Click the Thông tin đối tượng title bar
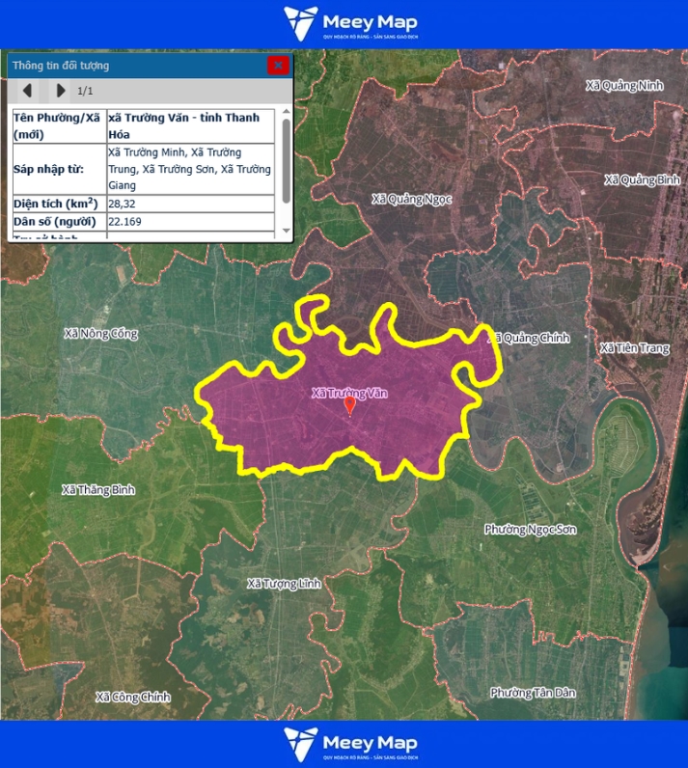 (135, 66)
